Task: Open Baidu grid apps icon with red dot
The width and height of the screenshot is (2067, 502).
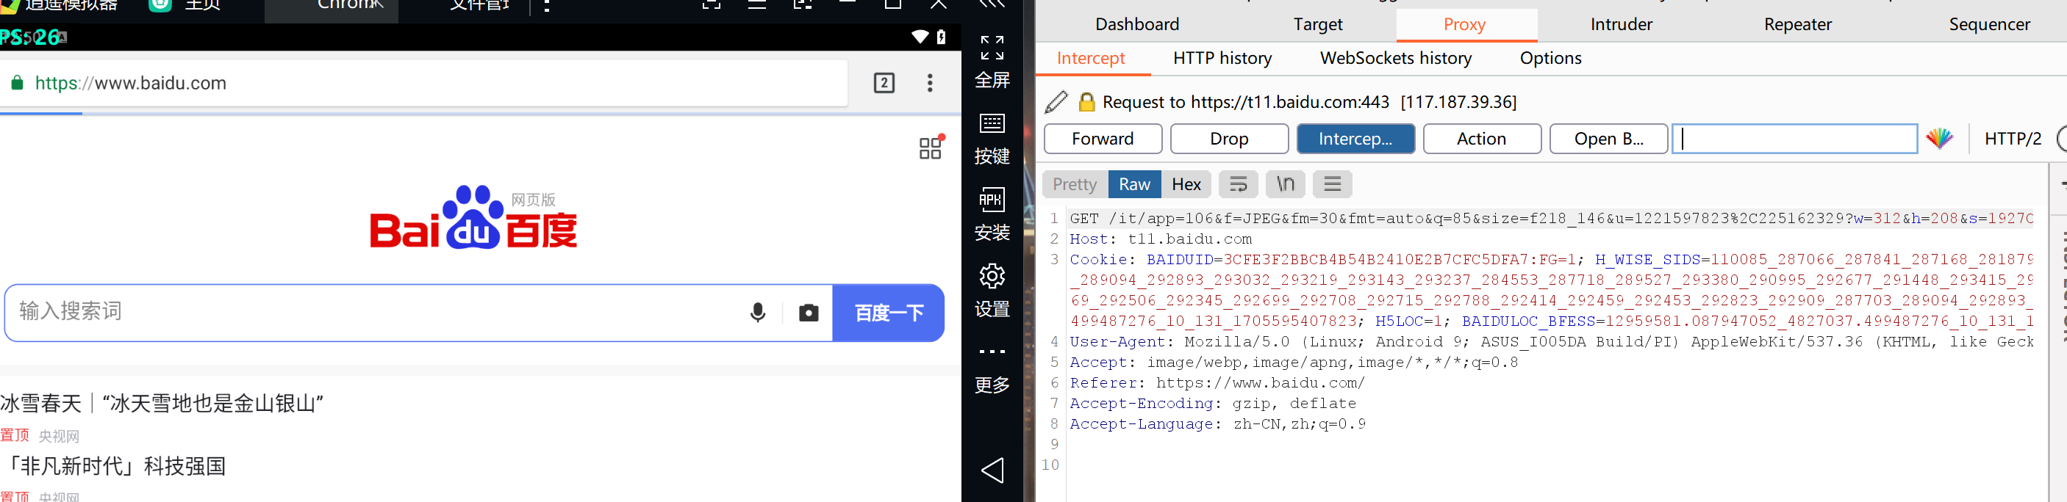Action: pos(931,148)
